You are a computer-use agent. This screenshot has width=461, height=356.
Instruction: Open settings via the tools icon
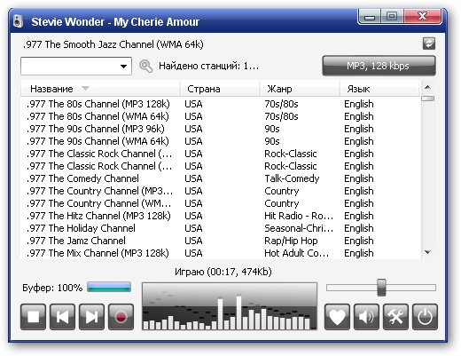coord(395,317)
